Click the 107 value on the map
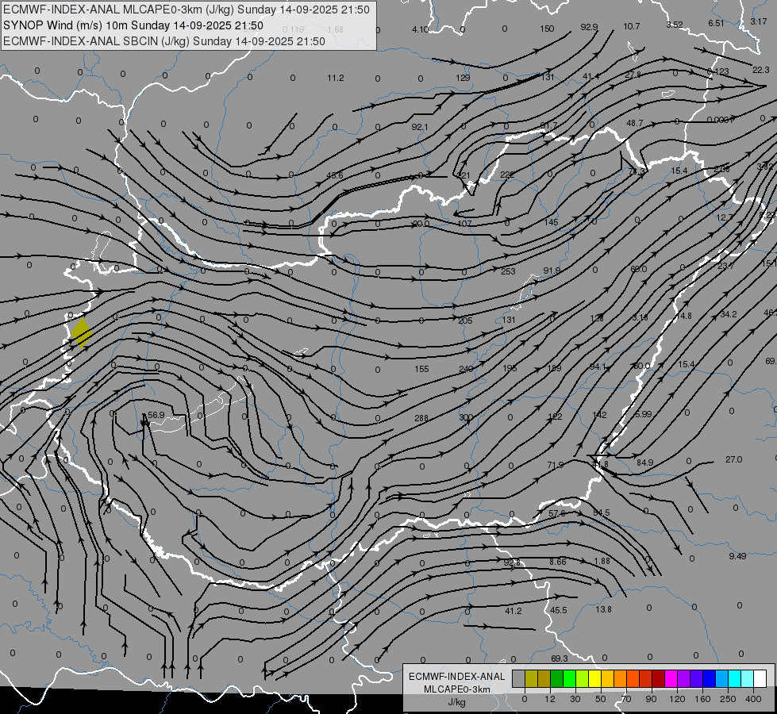The height and width of the screenshot is (714, 777). (x=464, y=224)
